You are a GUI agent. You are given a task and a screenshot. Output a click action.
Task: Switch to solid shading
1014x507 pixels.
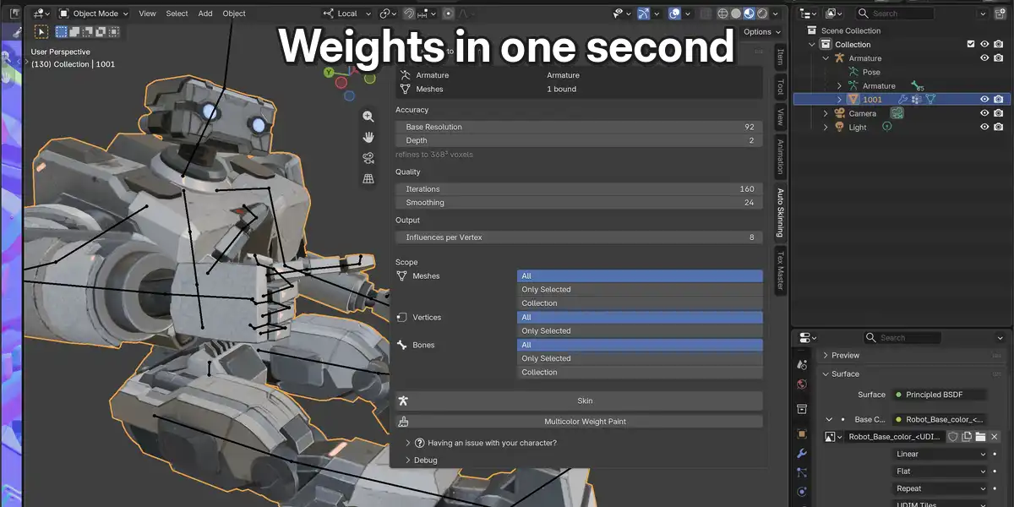736,14
